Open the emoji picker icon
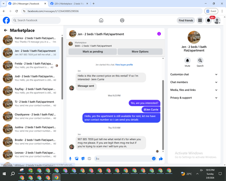226x181 pixels. coord(154,158)
